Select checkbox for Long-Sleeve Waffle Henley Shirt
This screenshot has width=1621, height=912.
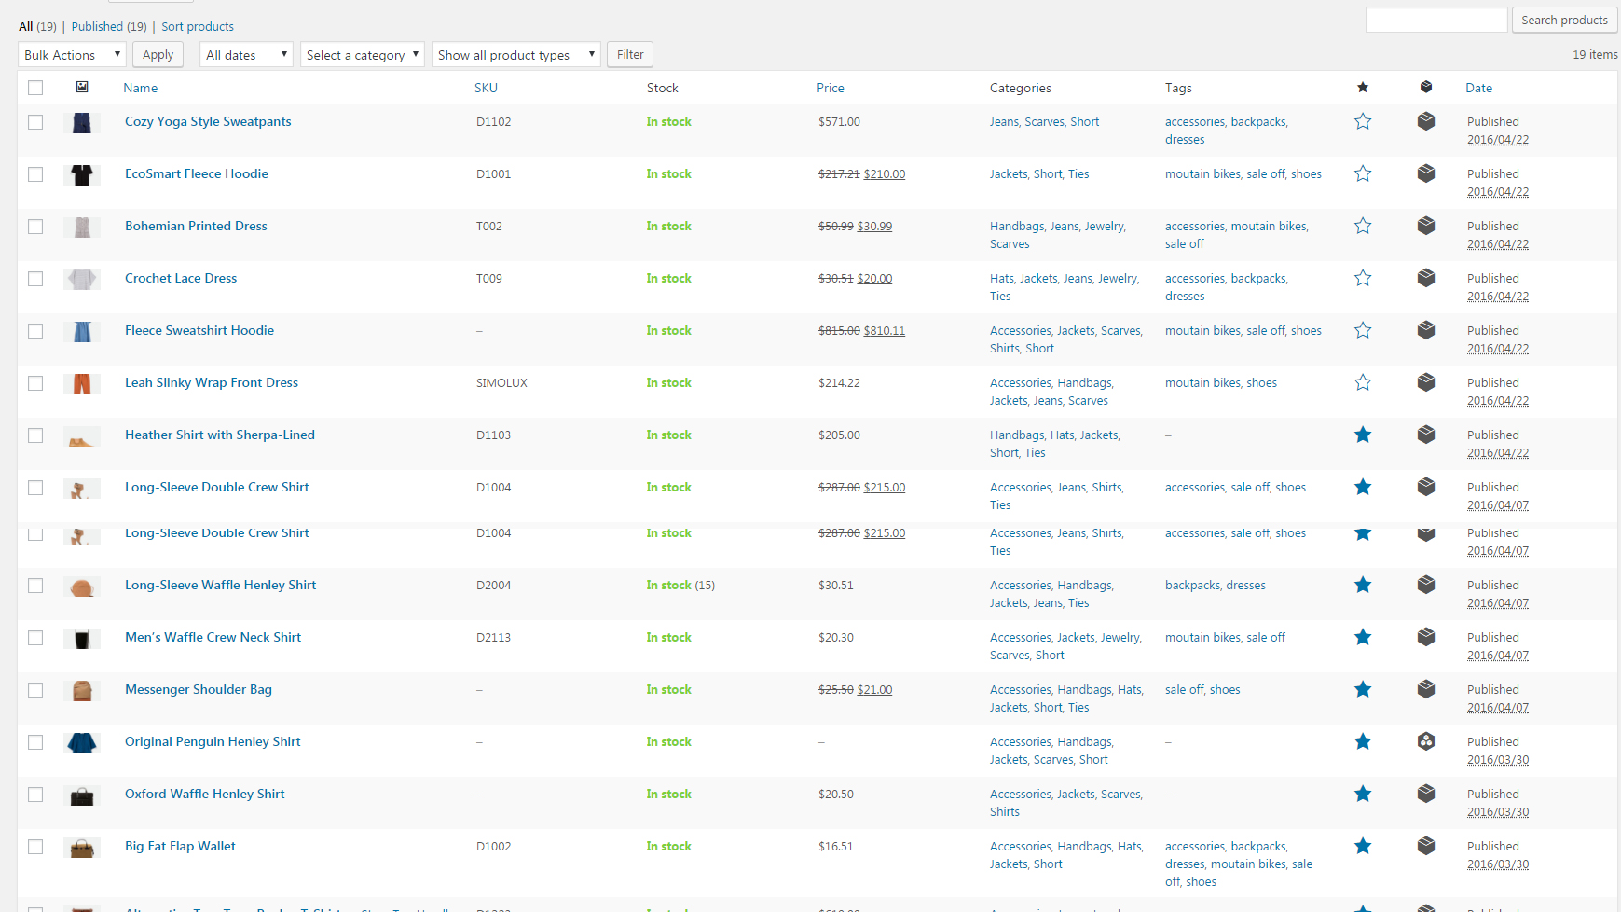pyautogui.click(x=35, y=586)
